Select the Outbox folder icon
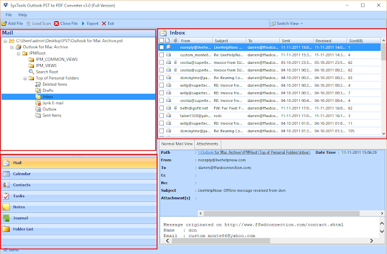Screen dimensions: 387x254 point(38,109)
